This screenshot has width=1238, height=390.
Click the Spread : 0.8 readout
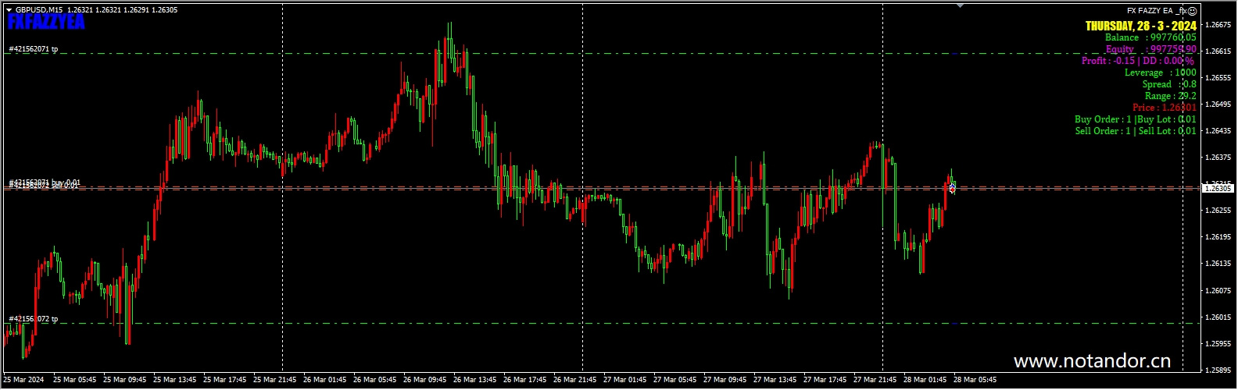coord(1169,84)
